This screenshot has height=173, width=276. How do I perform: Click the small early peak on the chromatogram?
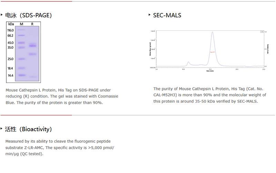click(188, 63)
